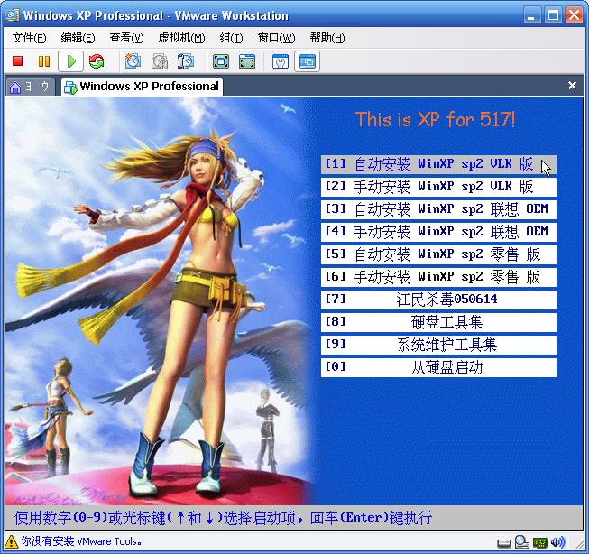Select [6] 手动安装 WinXP sp2 零售版

point(438,277)
